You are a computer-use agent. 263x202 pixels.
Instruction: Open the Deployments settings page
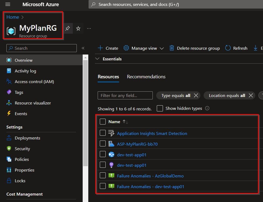26,138
